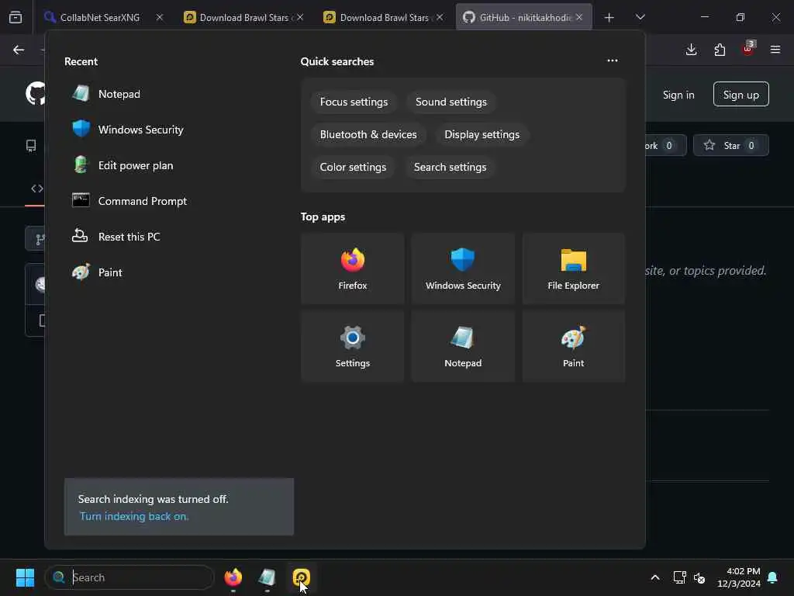
Task: Show hidden system tray icons
Action: click(654, 577)
